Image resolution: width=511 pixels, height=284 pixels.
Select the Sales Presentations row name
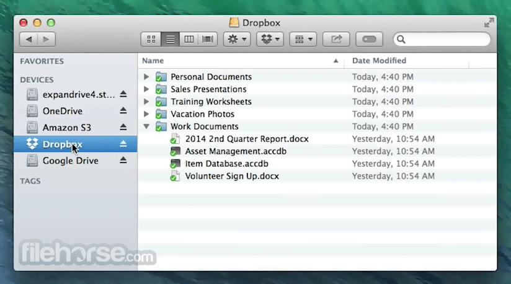point(208,89)
